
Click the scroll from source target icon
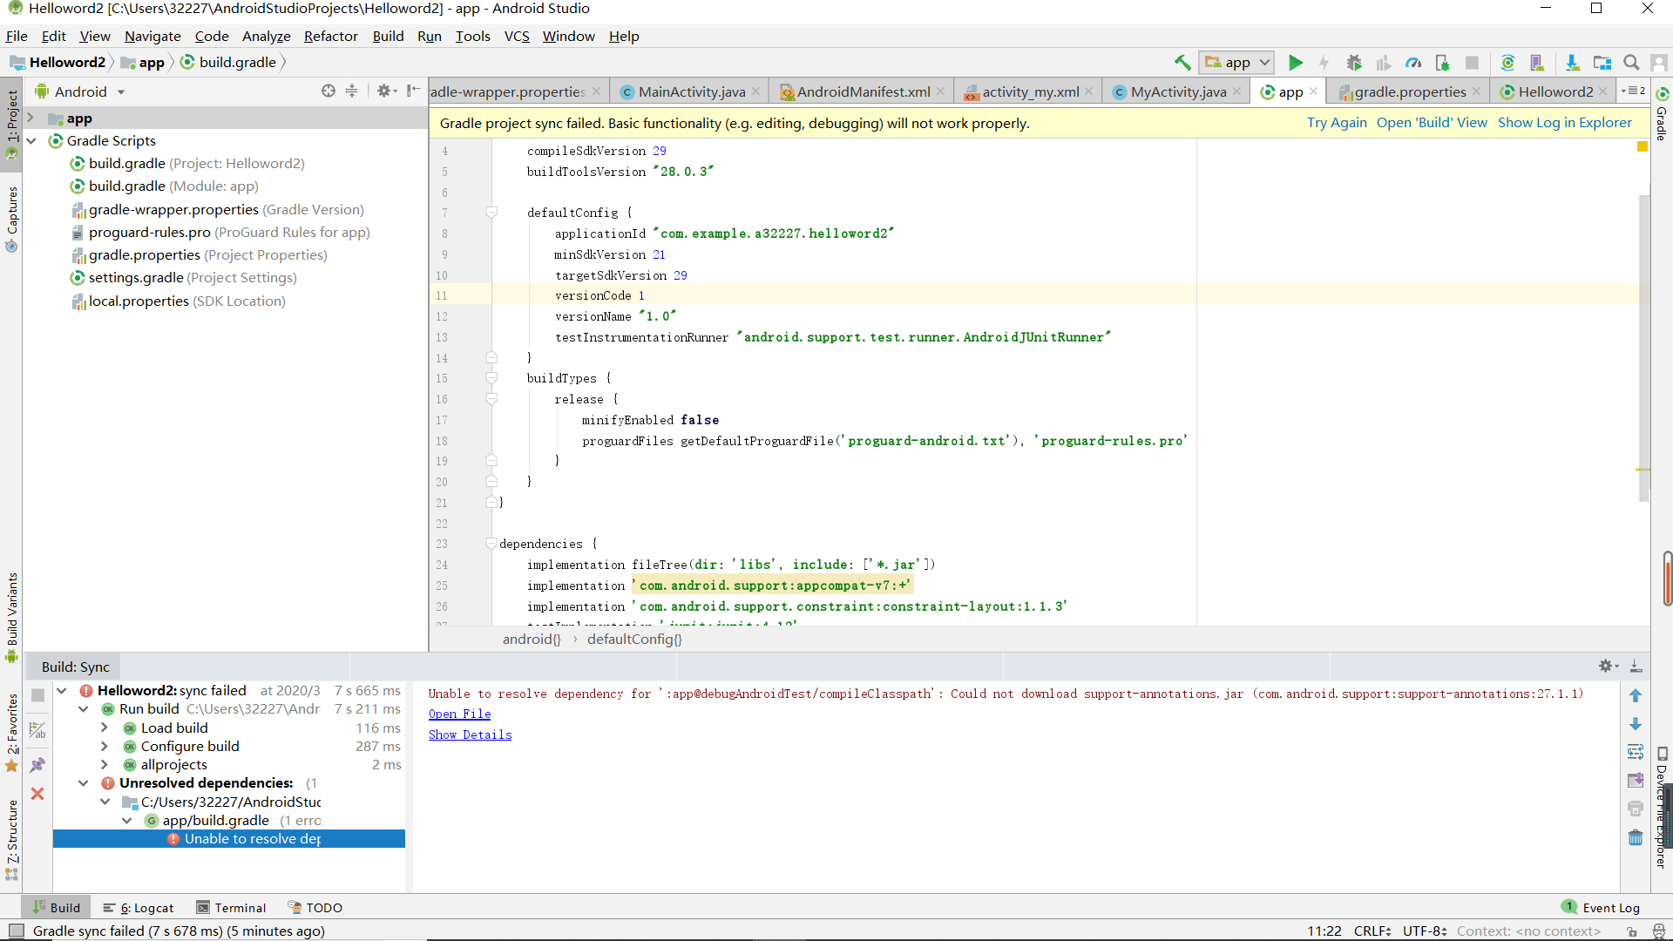click(x=328, y=91)
